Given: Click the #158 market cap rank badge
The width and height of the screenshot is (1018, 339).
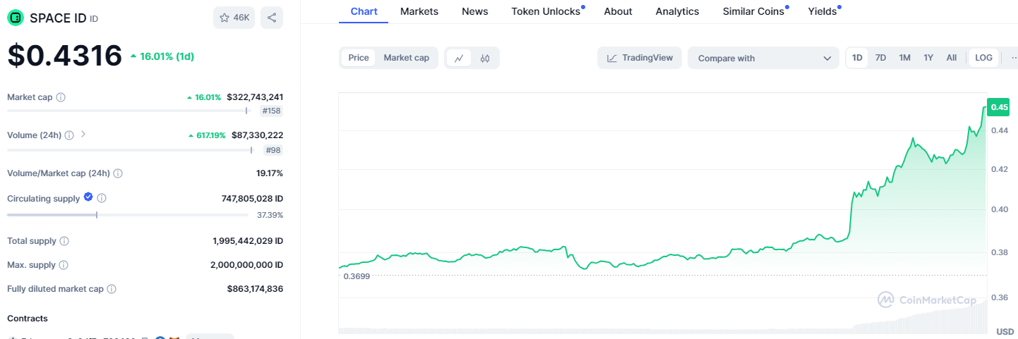Looking at the screenshot, I should coord(272,111).
